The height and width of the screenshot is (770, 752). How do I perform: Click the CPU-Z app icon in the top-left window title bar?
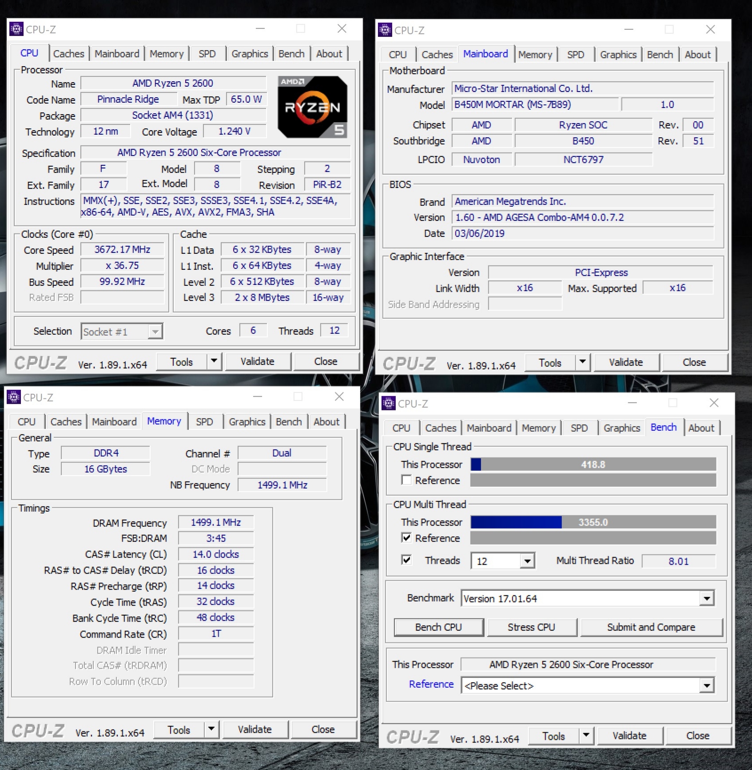click(16, 29)
